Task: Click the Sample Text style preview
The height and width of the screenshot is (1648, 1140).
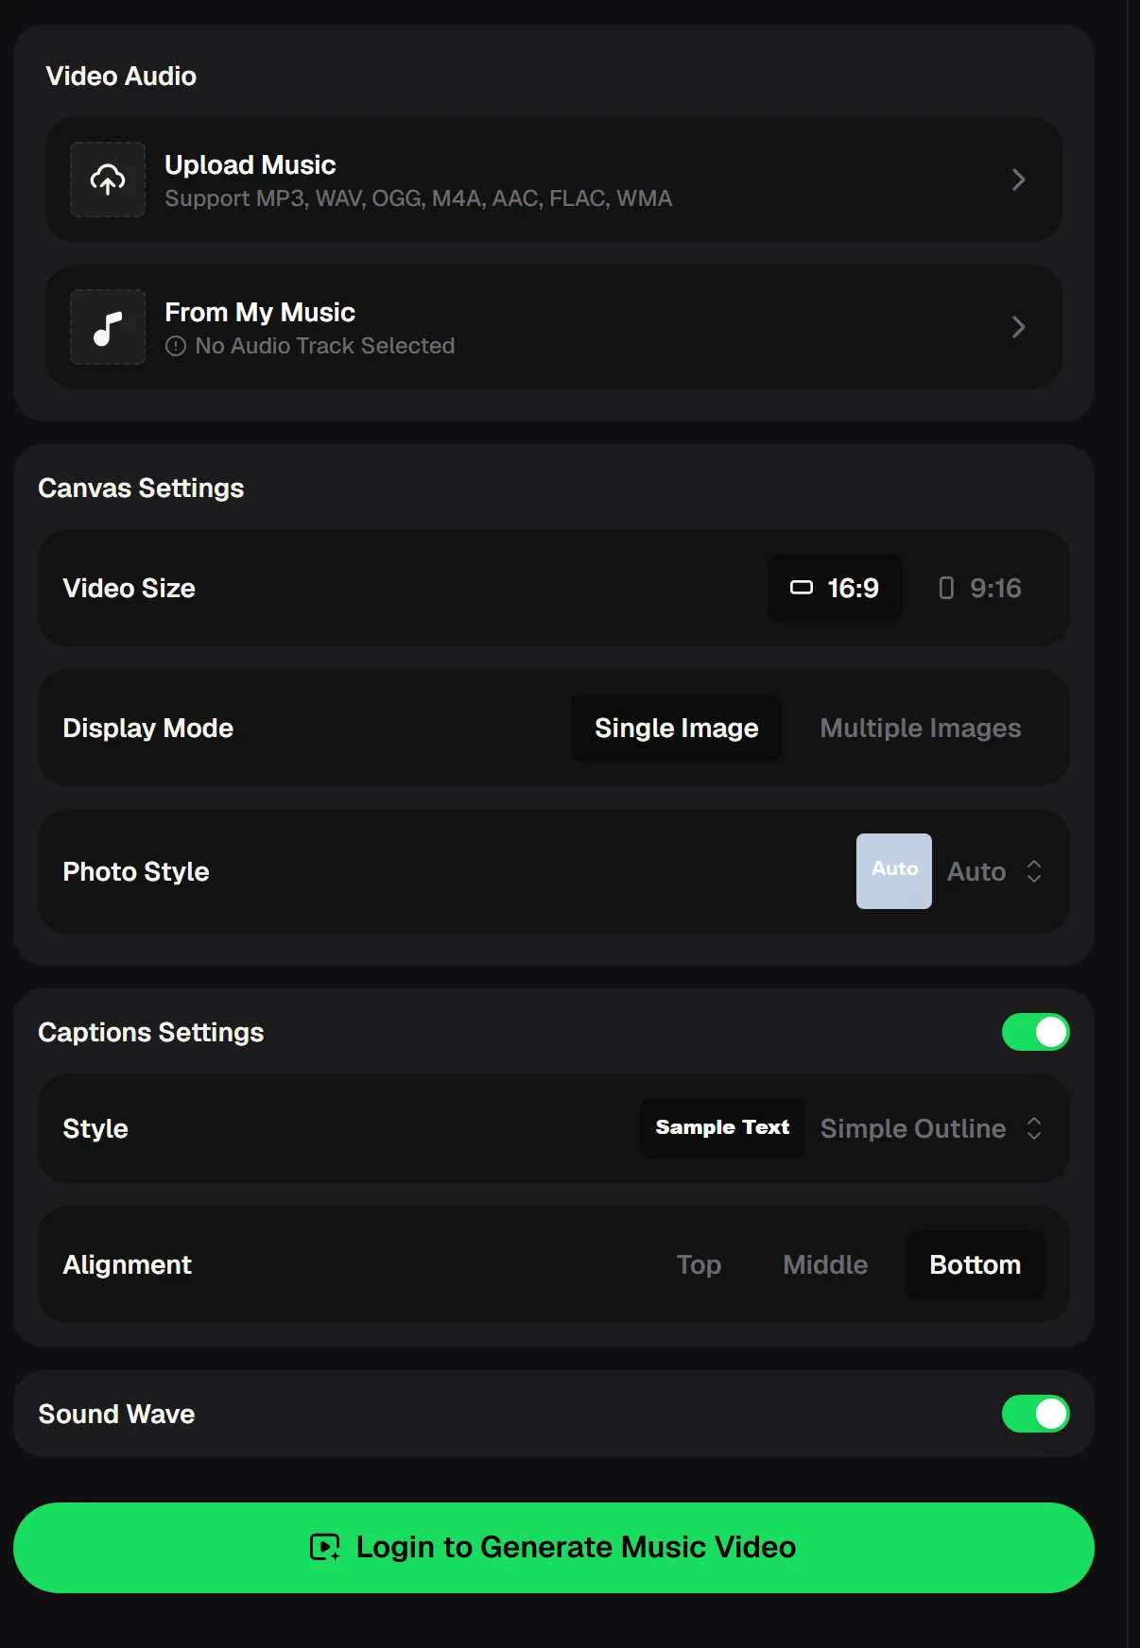Action: 722,1128
